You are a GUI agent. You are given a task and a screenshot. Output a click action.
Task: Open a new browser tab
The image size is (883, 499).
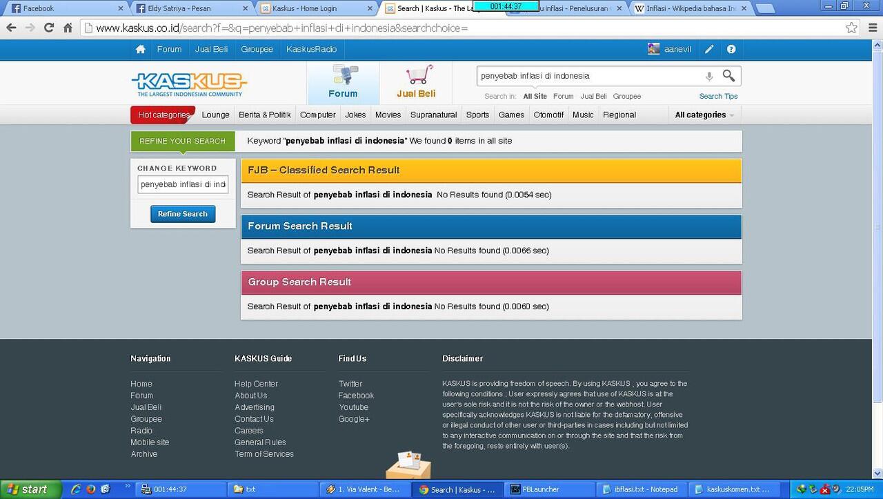click(765, 8)
